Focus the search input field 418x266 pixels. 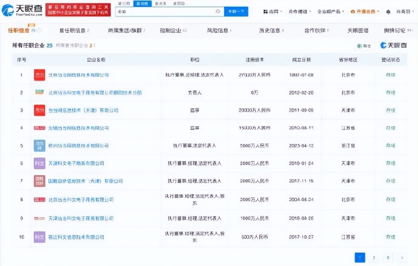coord(169,11)
